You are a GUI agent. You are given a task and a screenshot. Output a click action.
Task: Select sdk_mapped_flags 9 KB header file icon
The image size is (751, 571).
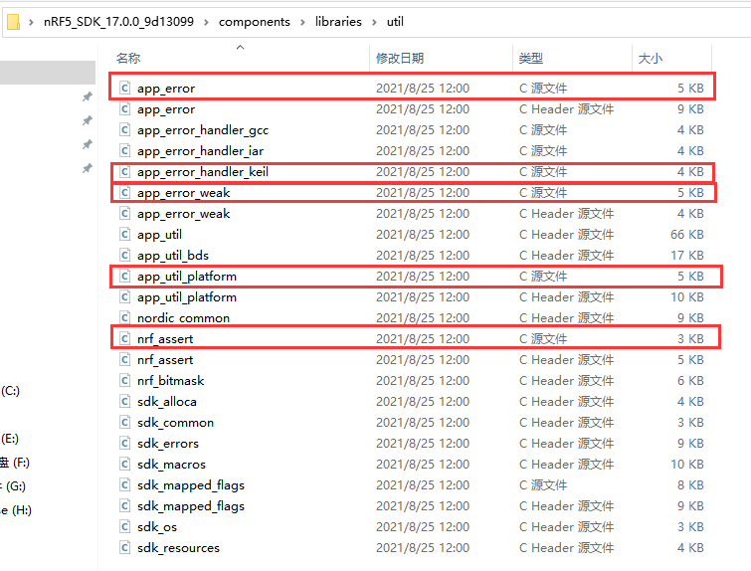click(124, 506)
